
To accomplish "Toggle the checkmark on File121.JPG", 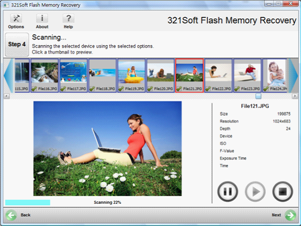I will point(179,89).
